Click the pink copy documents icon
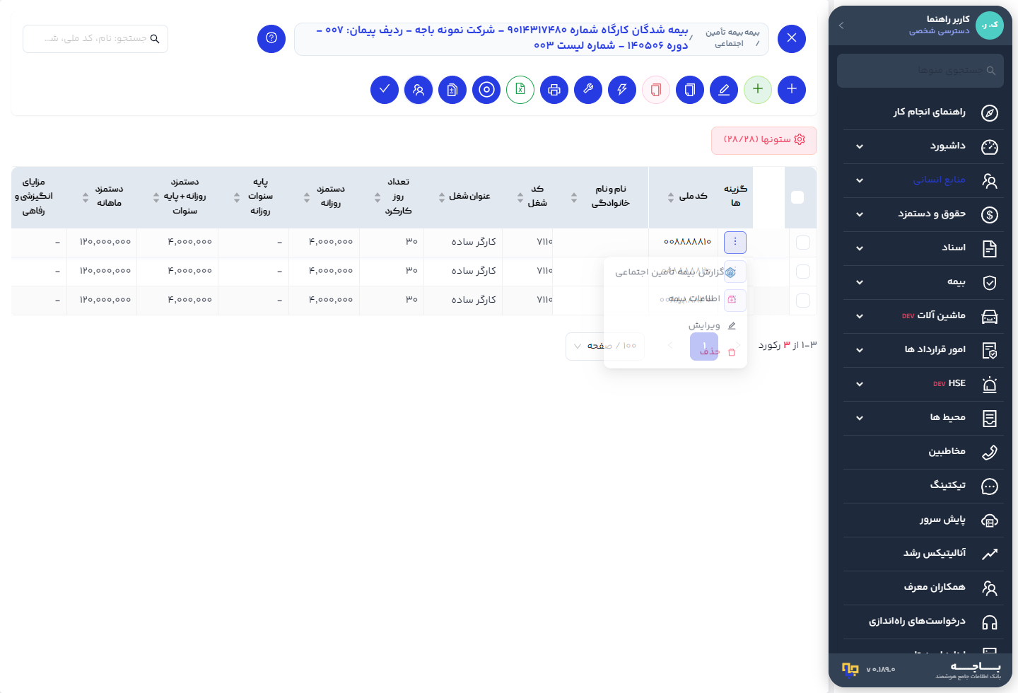Image resolution: width=1018 pixels, height=693 pixels. tap(656, 90)
